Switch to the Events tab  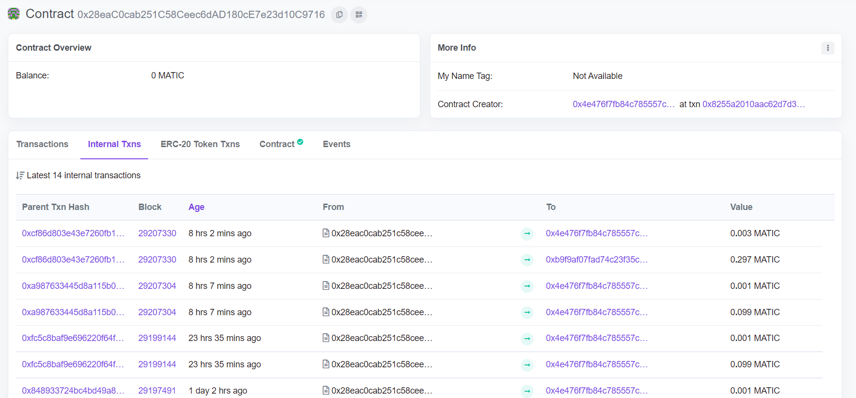pos(337,144)
